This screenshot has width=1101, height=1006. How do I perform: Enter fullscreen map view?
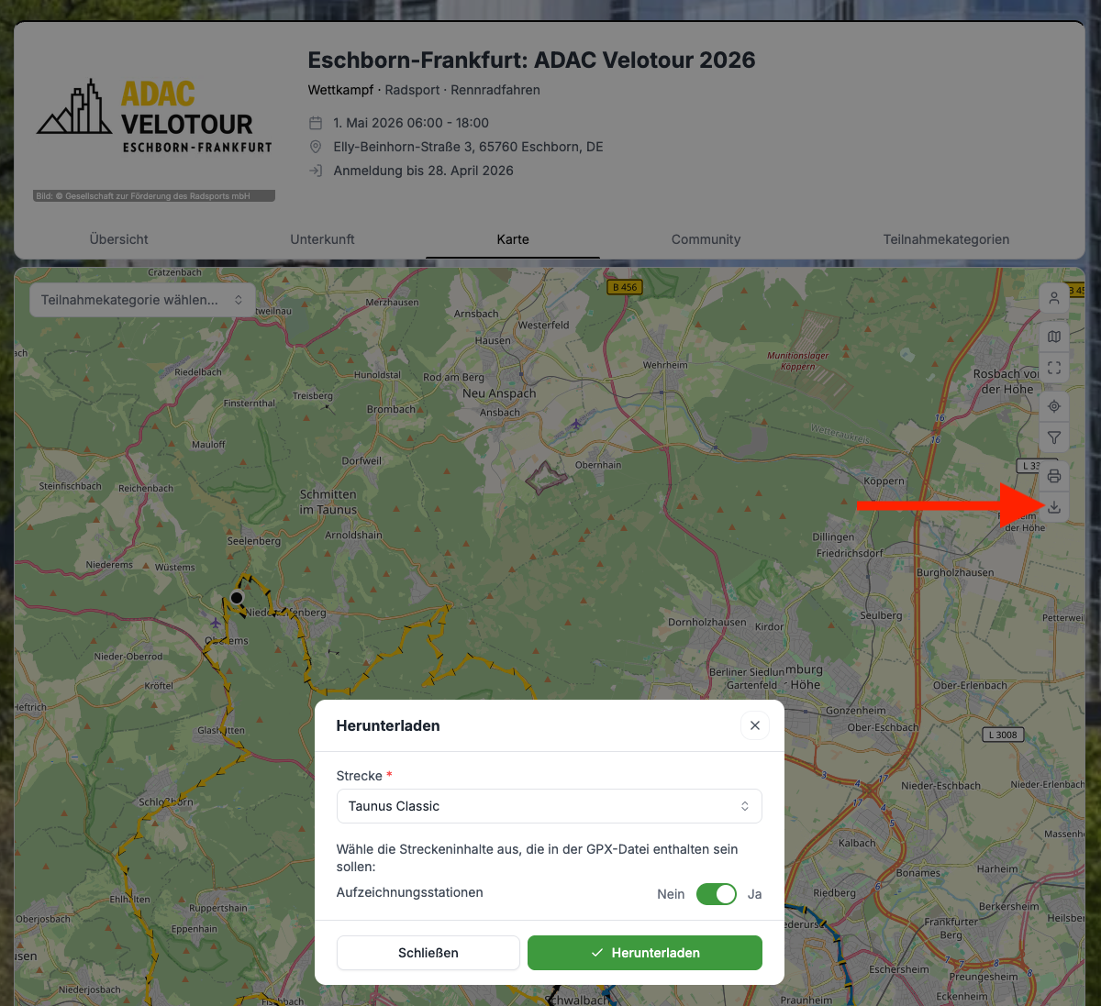click(x=1054, y=368)
